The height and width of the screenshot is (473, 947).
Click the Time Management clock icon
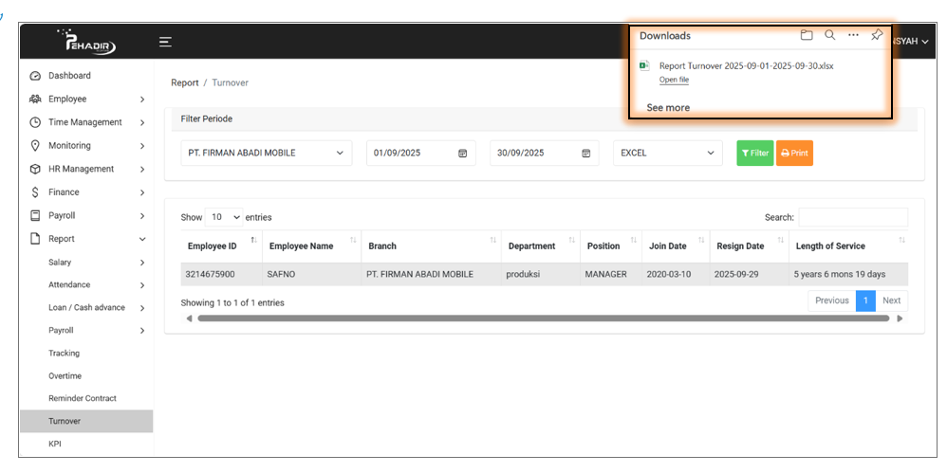coord(35,122)
